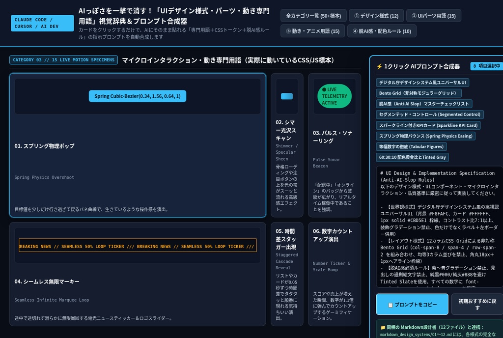The height and width of the screenshot is (338, 503).
Task: Select the 04. シームレス無限マーキー card title
Action: 47,282
